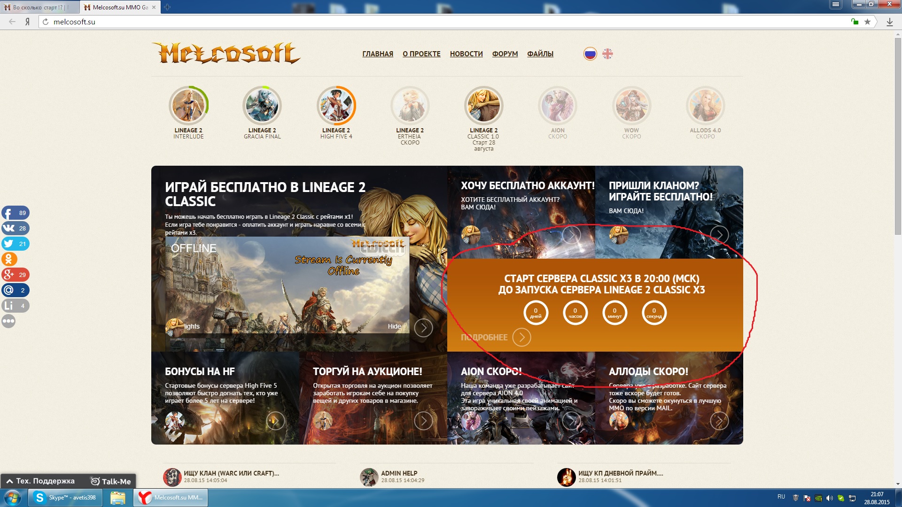The image size is (902, 507).
Task: Open the file explorer taskbar icon
Action: tap(118, 498)
